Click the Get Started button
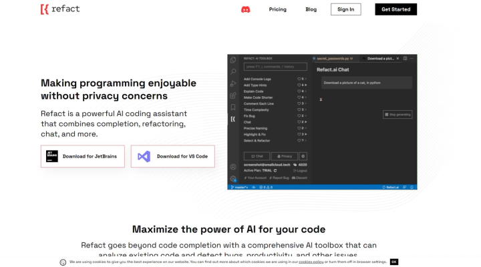This screenshot has width=481, height=267. pyautogui.click(x=395, y=9)
